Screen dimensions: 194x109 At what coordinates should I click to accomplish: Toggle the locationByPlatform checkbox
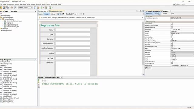tap(172, 62)
